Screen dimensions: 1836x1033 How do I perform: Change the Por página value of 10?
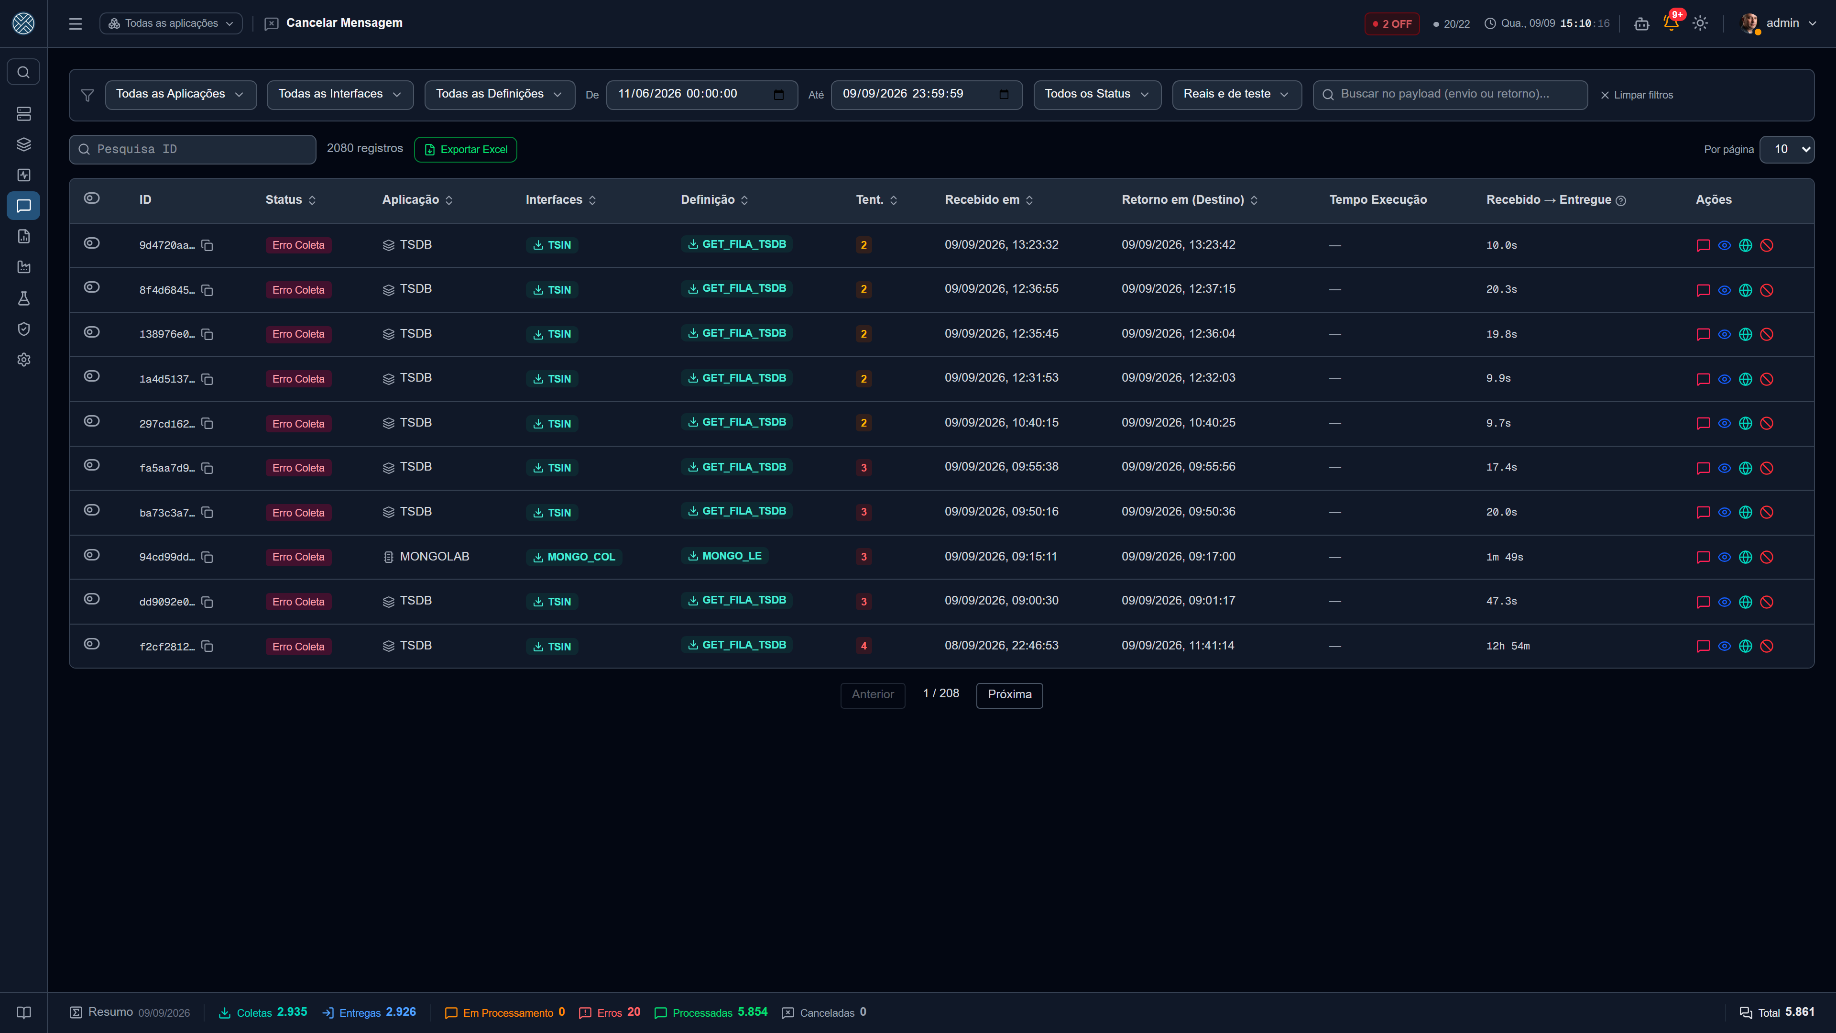1787,150
